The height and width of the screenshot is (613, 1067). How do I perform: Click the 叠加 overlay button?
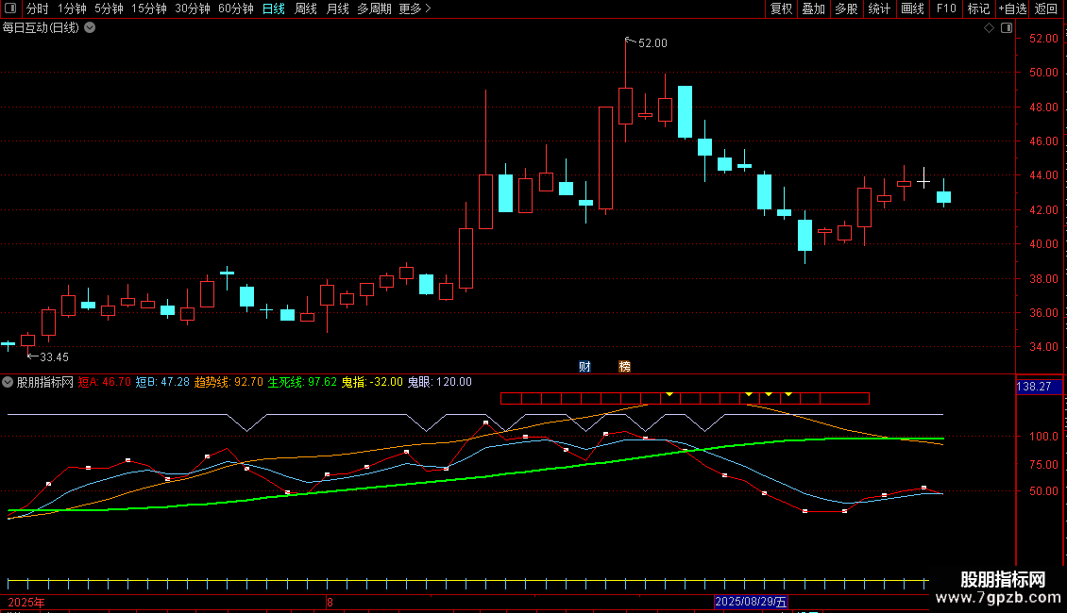813,8
